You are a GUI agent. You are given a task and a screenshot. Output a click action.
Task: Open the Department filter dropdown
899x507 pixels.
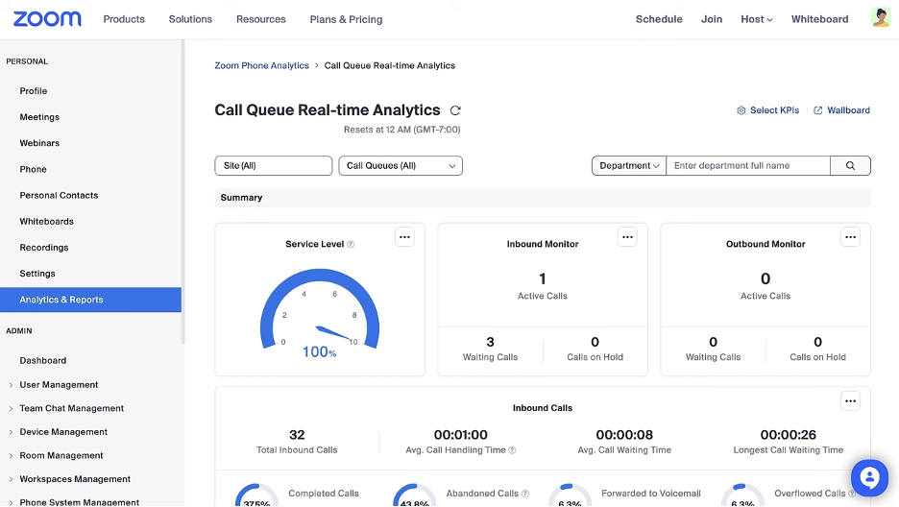[x=629, y=166]
